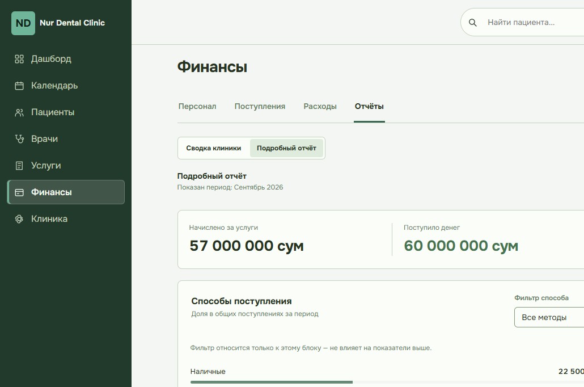Screen dimensions: 584x387
Task: Switch to the Поступления tab
Action: (x=260, y=106)
